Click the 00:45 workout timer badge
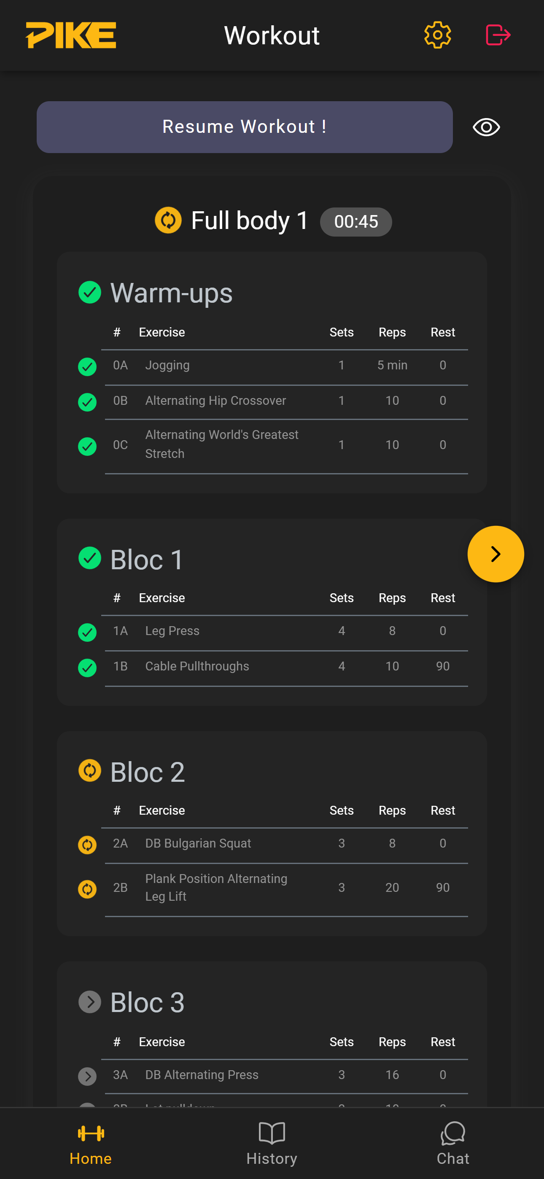The image size is (544, 1179). click(x=356, y=221)
